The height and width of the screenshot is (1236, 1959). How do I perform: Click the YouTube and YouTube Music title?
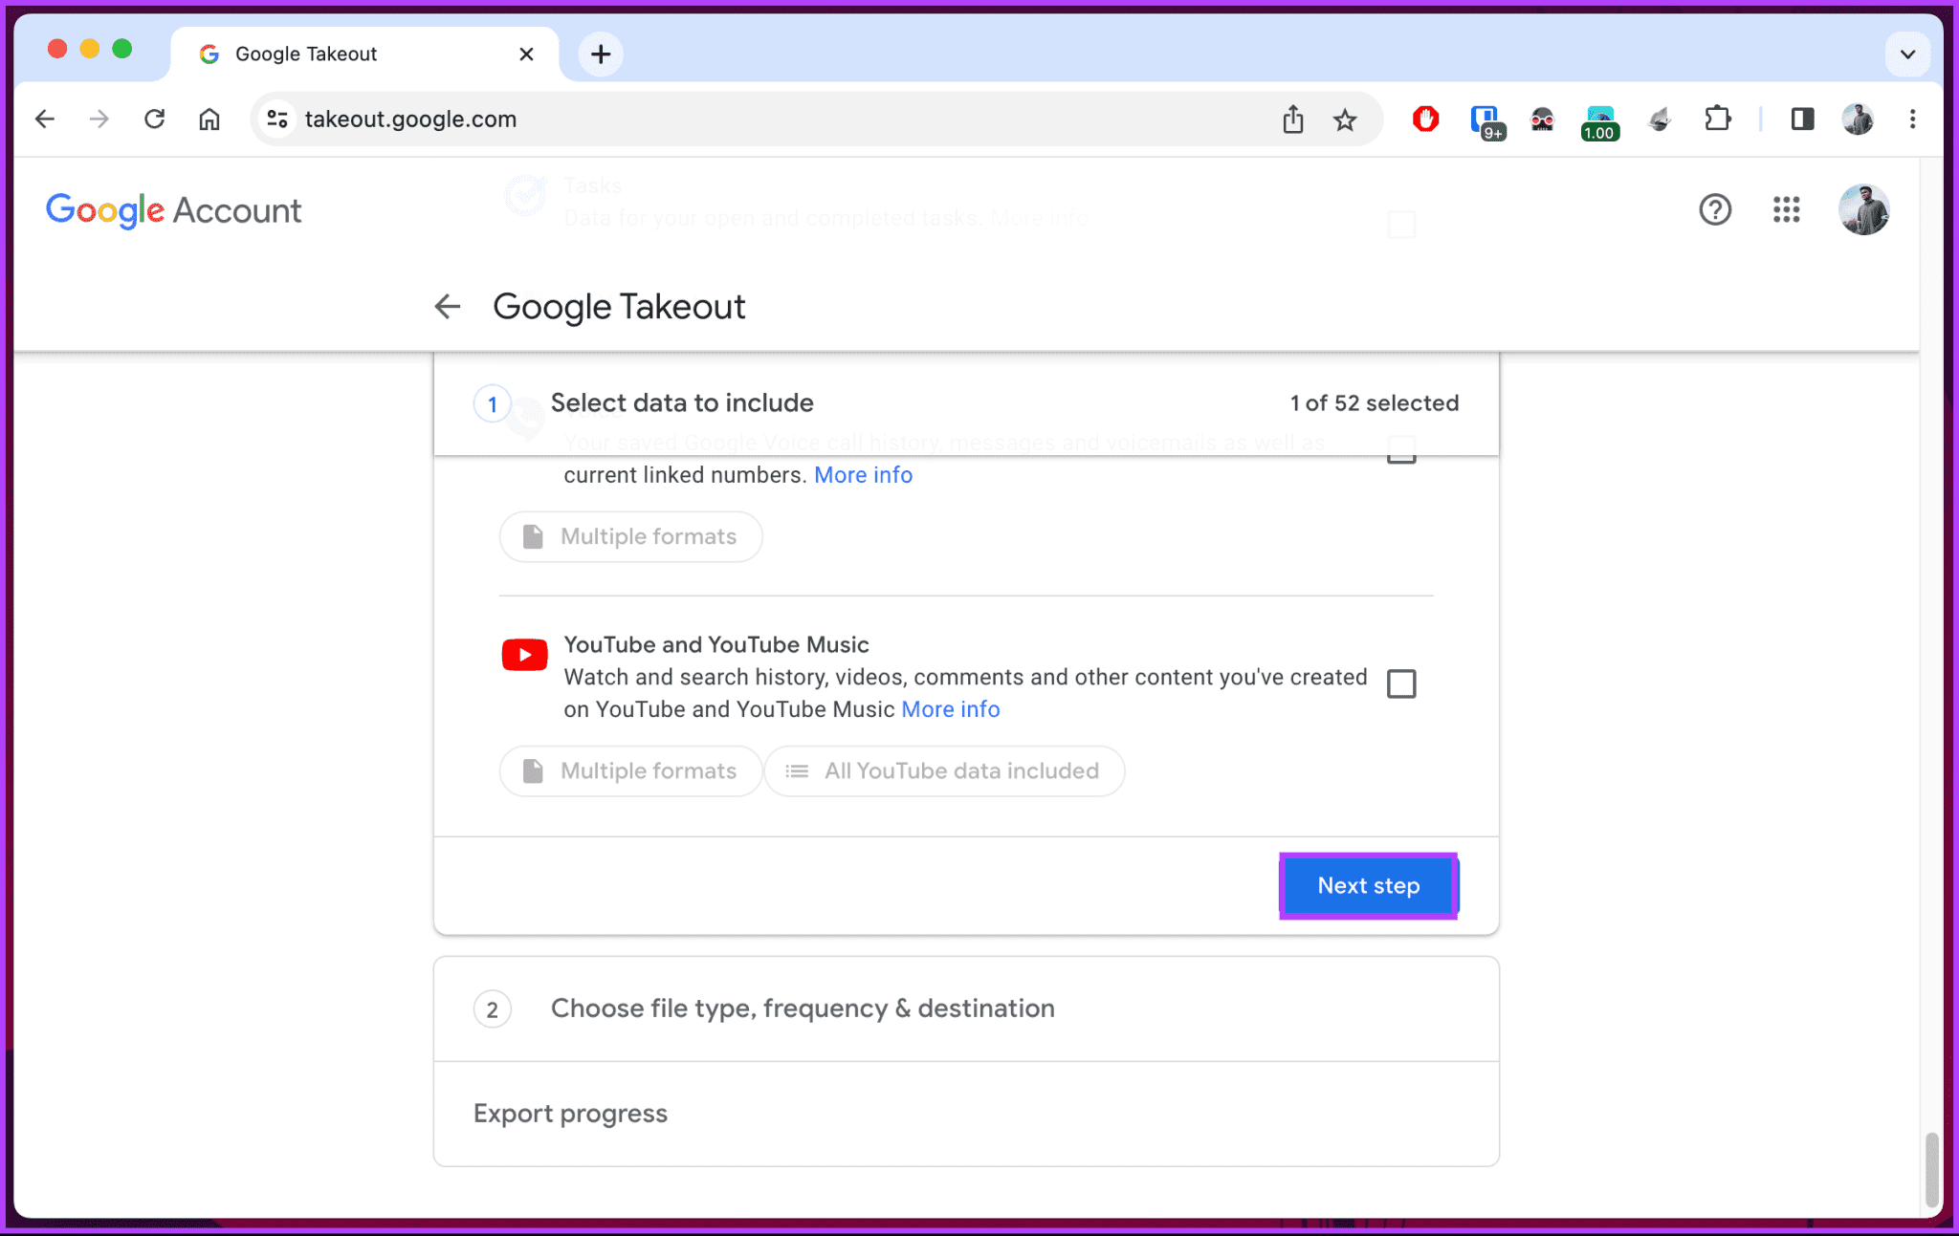tap(716, 645)
